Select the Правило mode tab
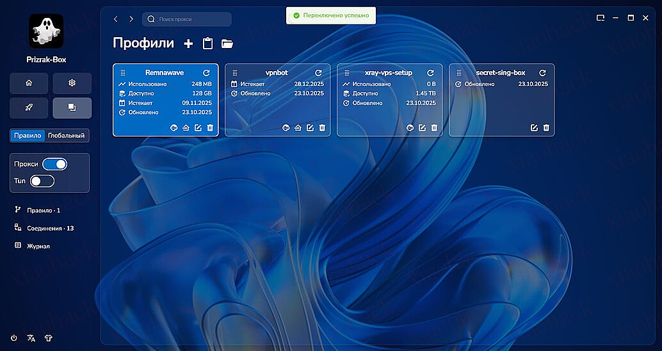 coord(28,135)
